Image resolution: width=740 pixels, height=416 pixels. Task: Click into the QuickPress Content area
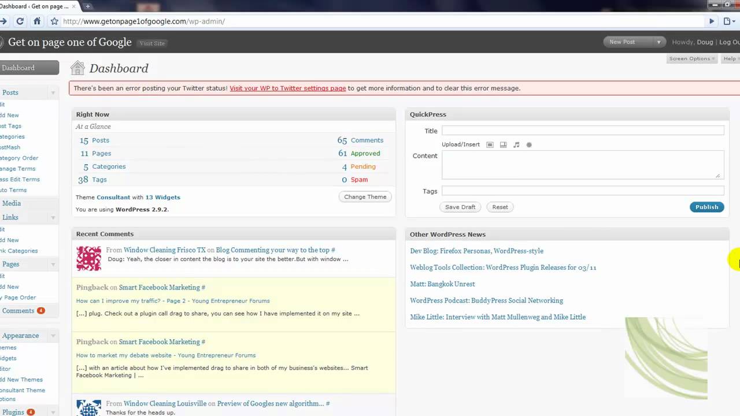(x=583, y=165)
